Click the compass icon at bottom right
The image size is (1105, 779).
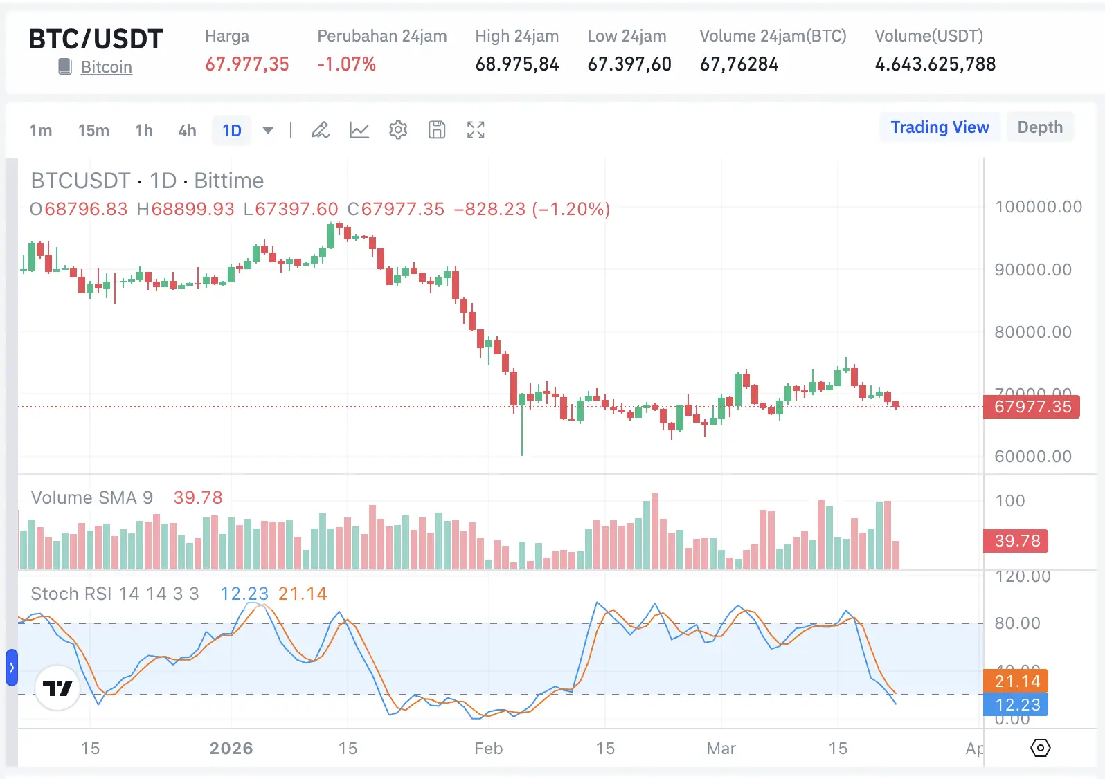(1039, 748)
